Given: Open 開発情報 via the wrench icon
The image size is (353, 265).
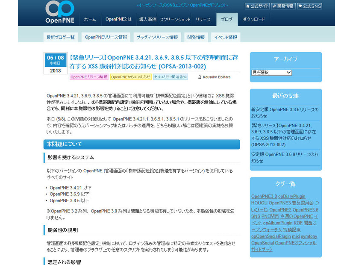Looking at the screenshot, I should pyautogui.click(x=283, y=6).
